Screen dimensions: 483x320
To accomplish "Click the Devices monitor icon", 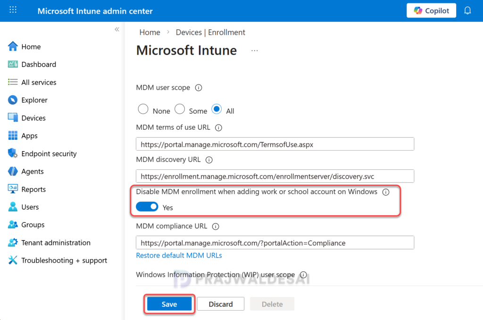I will [13, 118].
